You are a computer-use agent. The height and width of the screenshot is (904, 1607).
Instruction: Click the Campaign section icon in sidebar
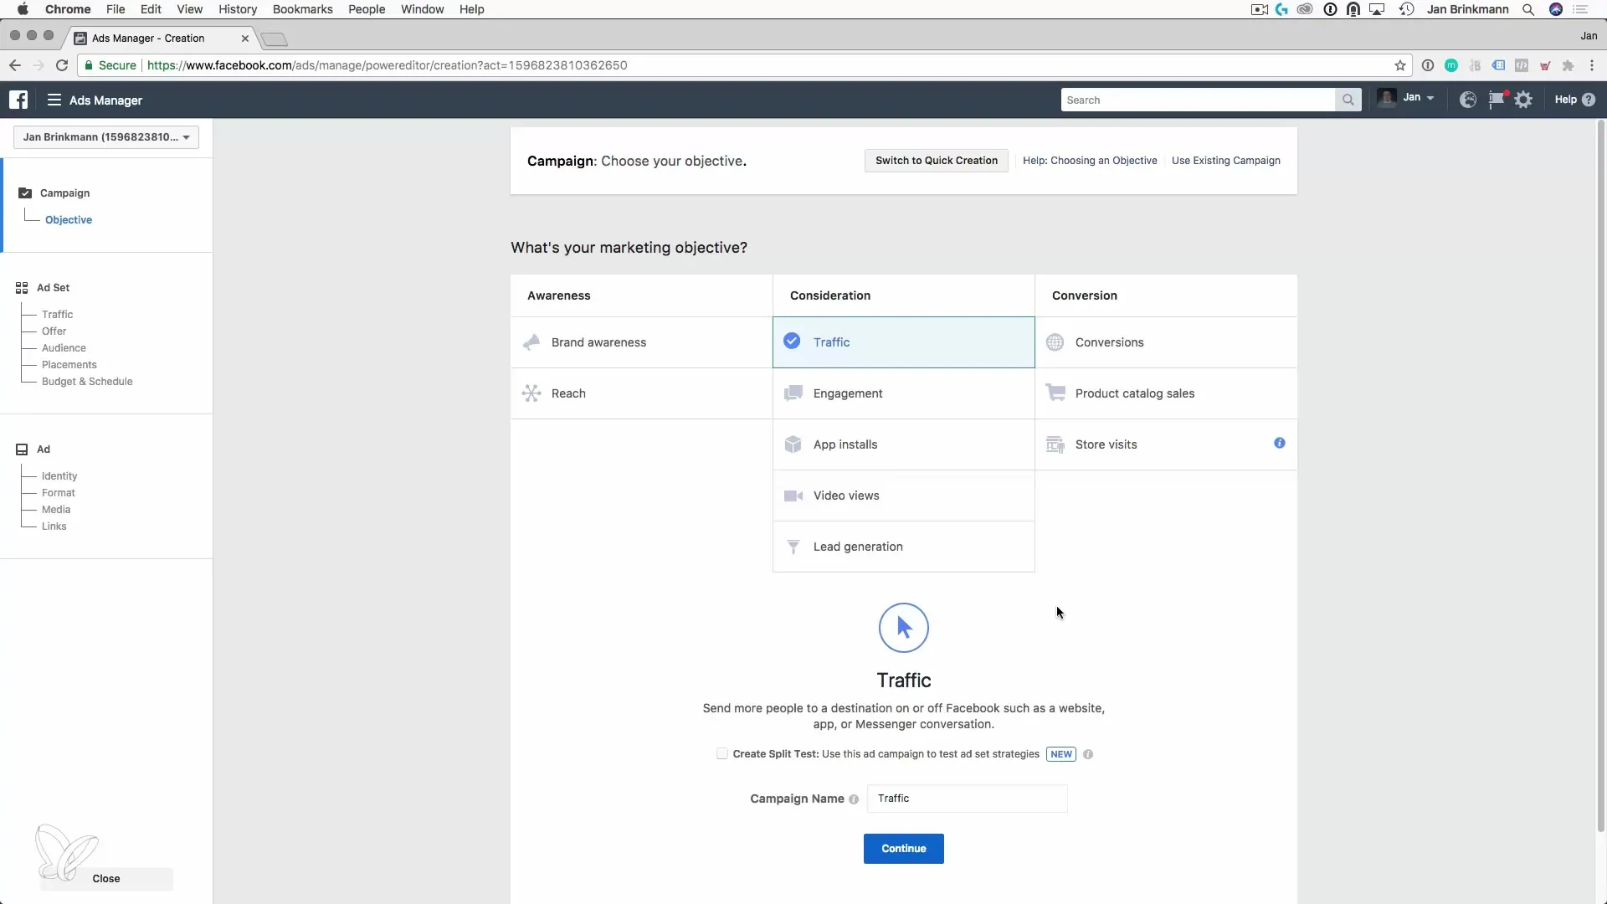pos(25,193)
